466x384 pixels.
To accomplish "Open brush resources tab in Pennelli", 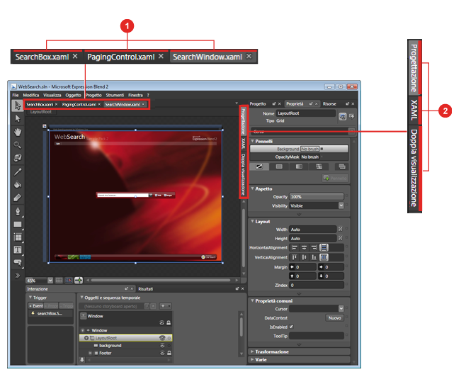I will click(342, 166).
